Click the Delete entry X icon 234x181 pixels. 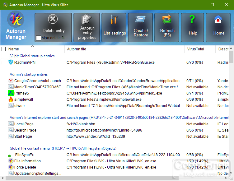click(53, 19)
